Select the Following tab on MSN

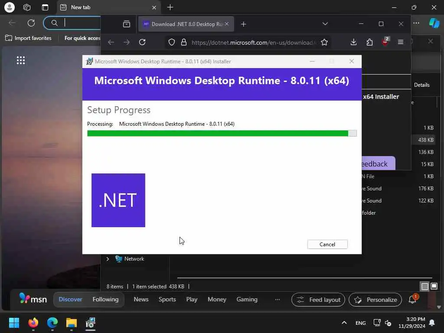pyautogui.click(x=105, y=299)
